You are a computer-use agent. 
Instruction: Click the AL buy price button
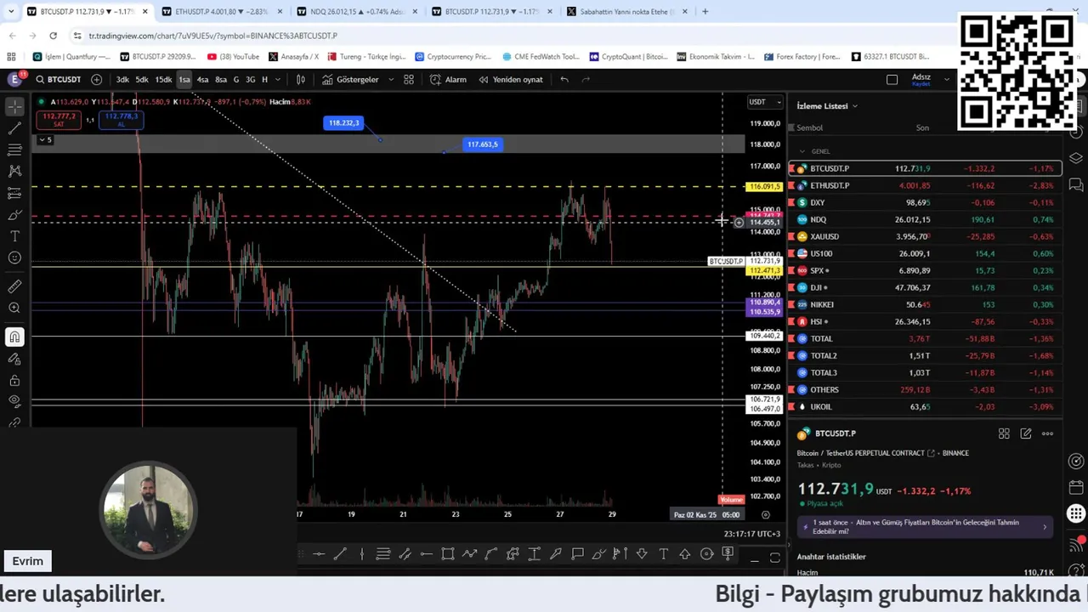[121, 120]
